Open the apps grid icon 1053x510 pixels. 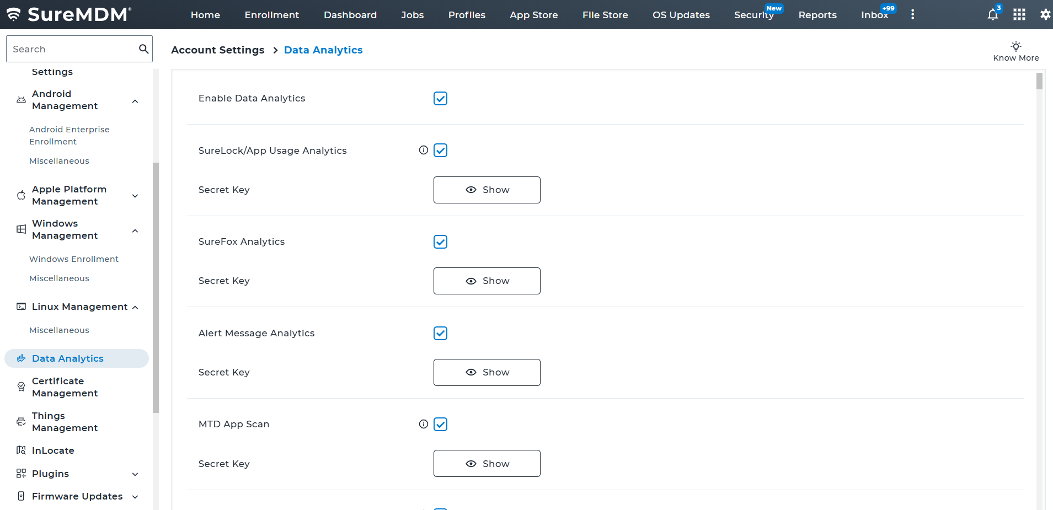[x=1019, y=14]
